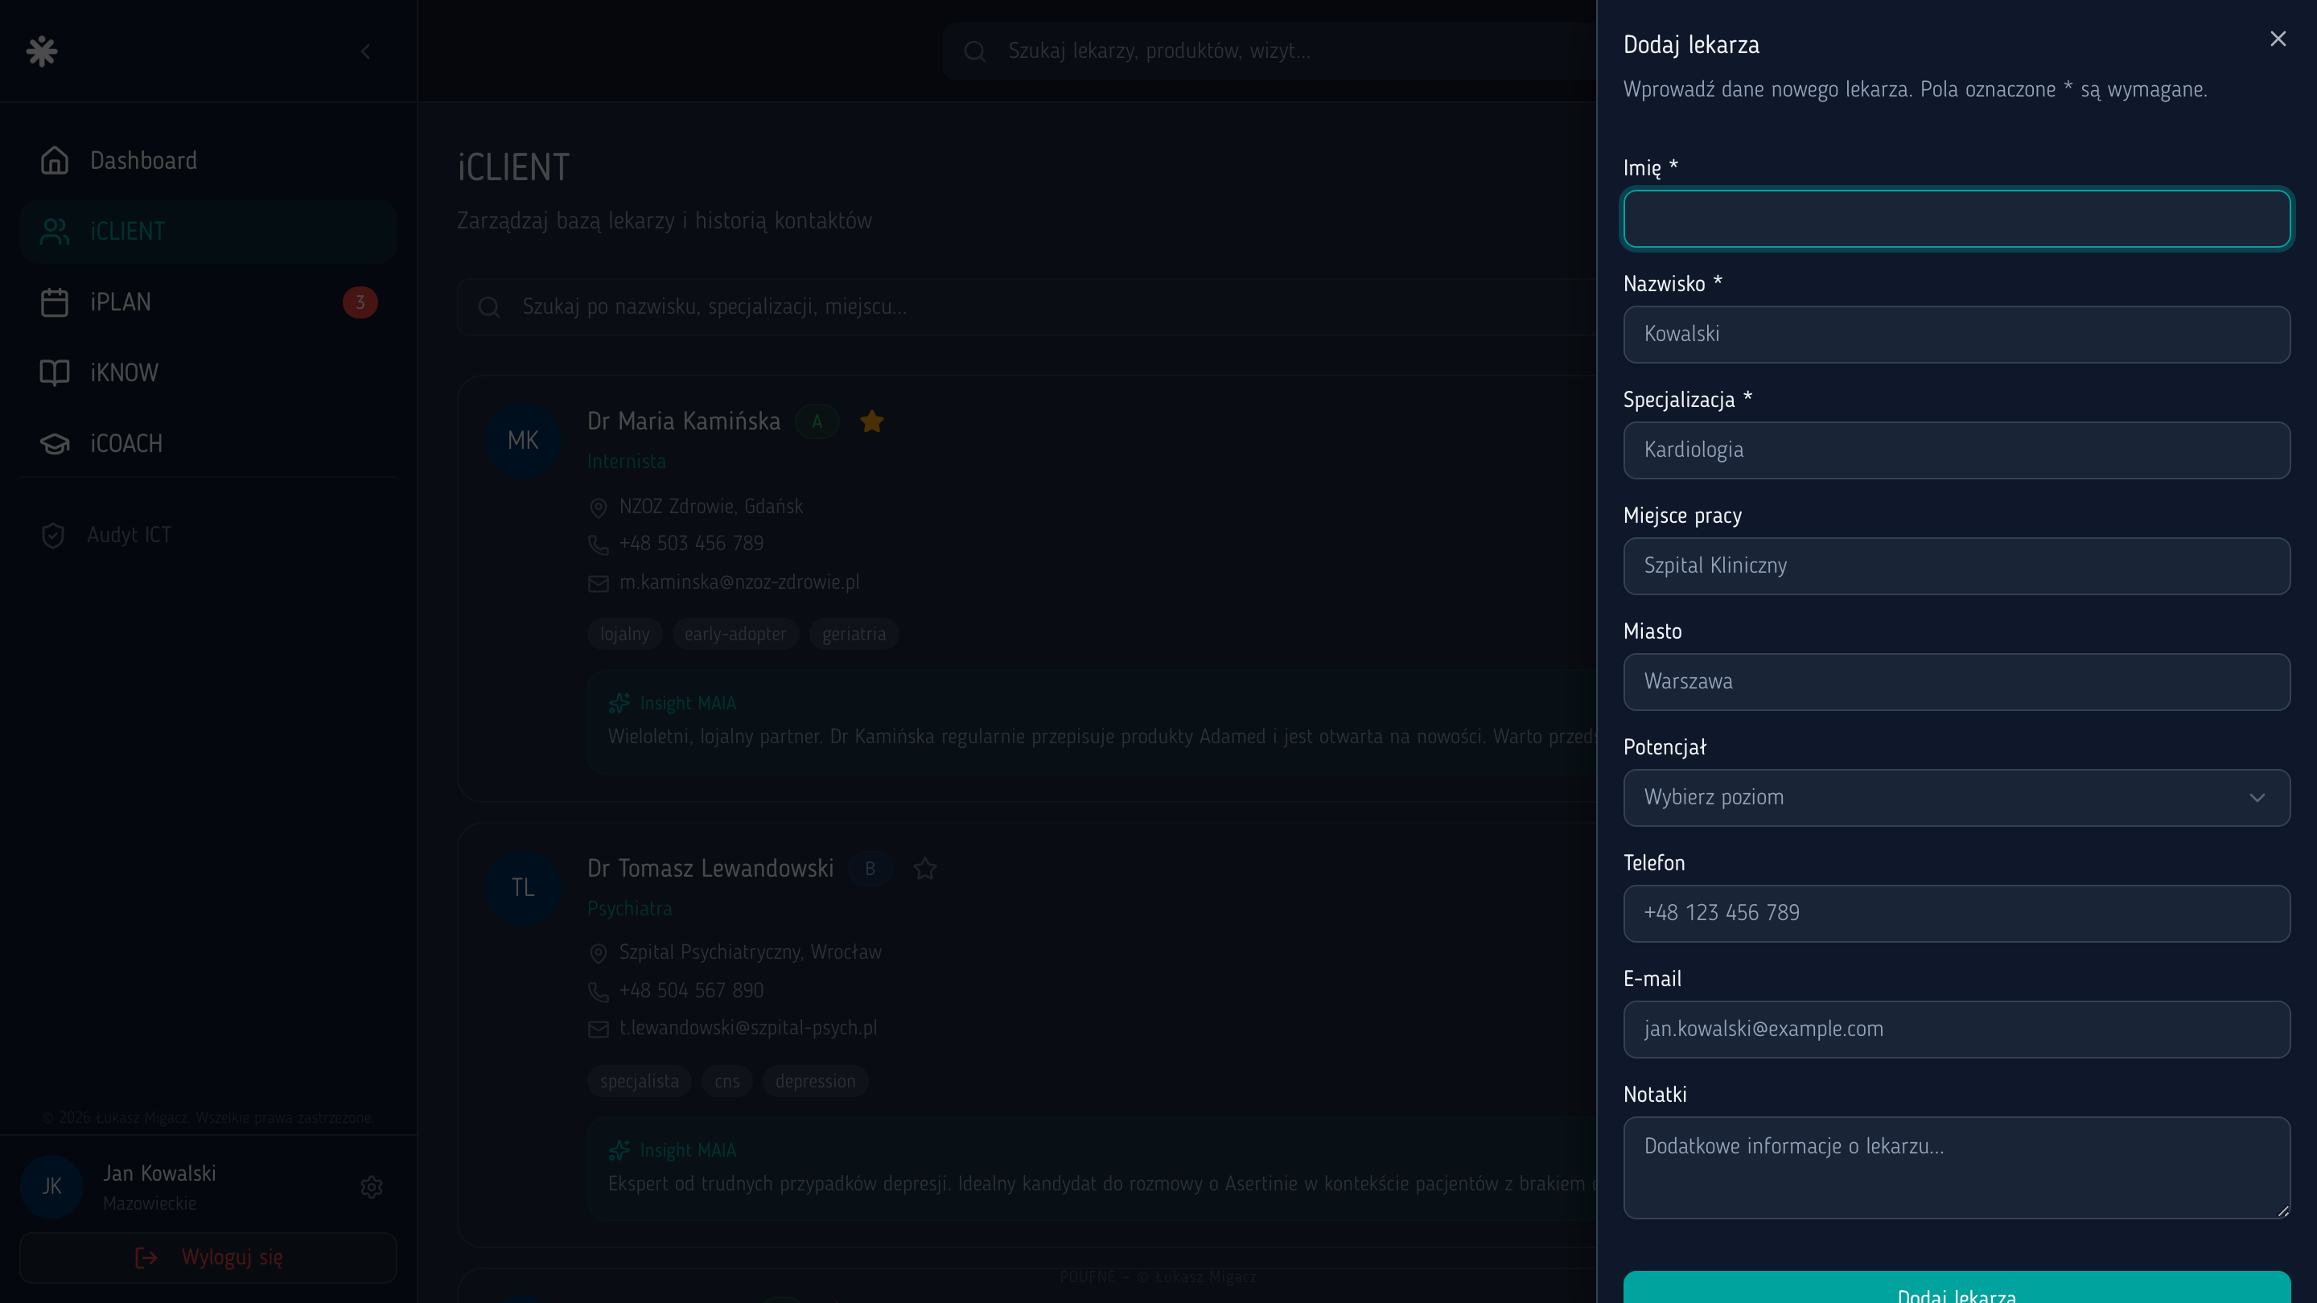Click the email icon for m.kaminska
Image resolution: width=2317 pixels, height=1303 pixels.
pos(598,584)
